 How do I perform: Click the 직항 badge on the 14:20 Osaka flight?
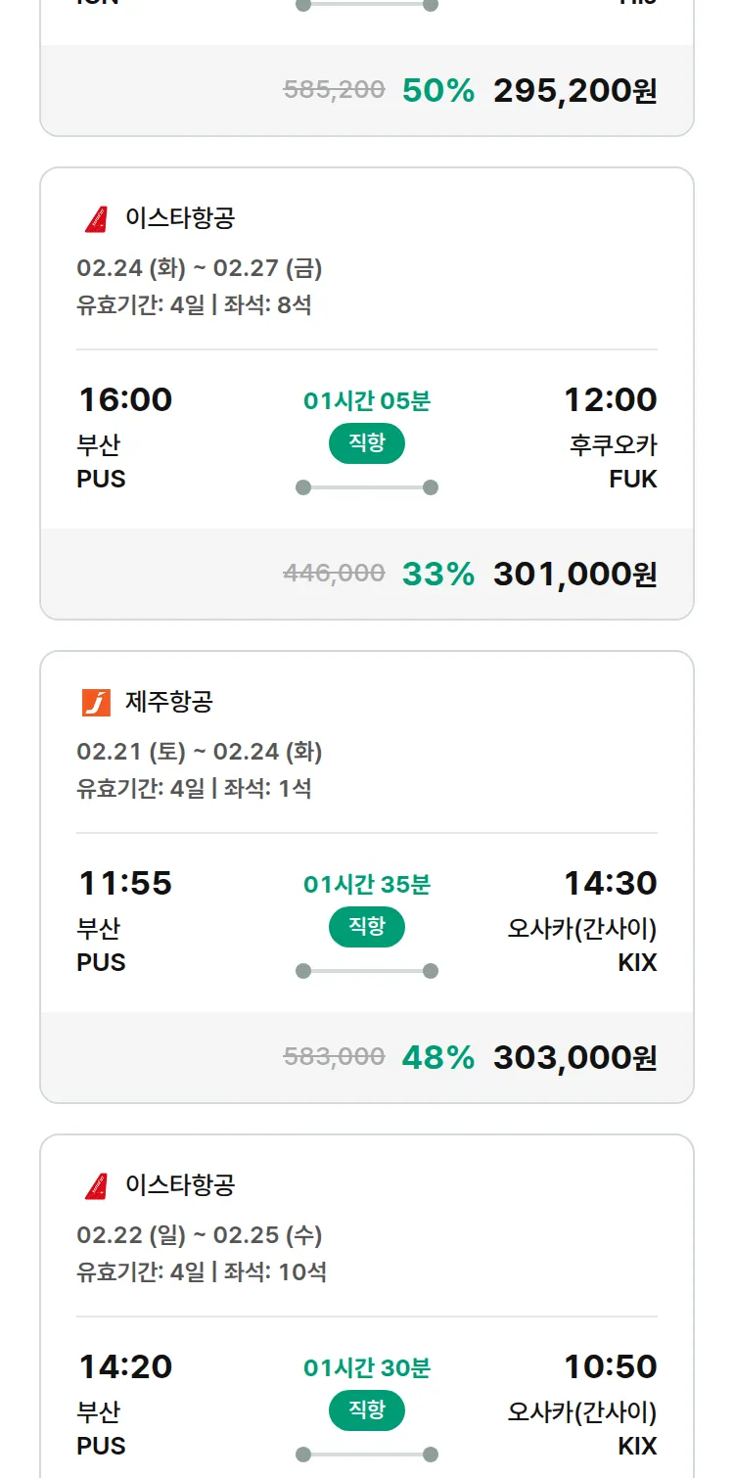pyautogui.click(x=367, y=1410)
